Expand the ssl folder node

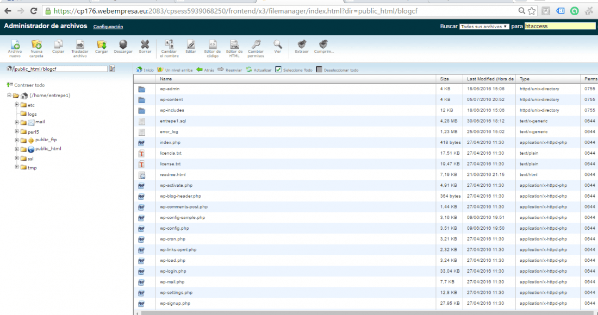(x=17, y=158)
